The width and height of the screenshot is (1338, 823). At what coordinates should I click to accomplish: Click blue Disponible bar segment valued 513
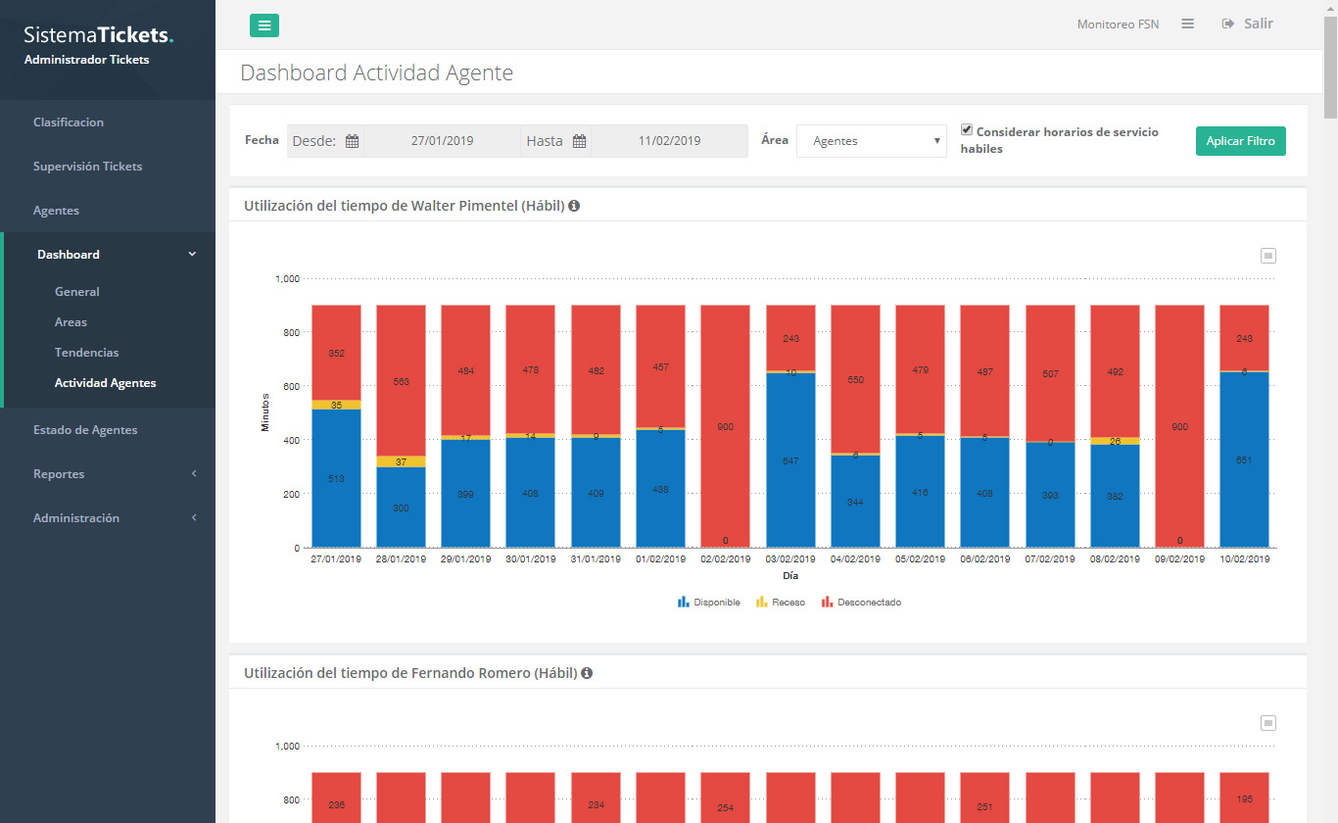[336, 478]
